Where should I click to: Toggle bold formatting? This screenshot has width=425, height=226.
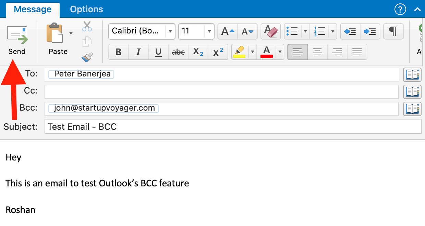click(118, 52)
